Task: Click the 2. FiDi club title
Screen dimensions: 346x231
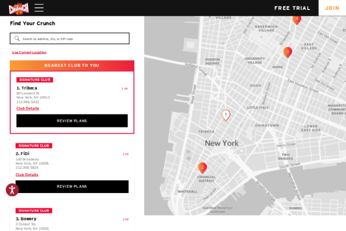Action: click(23, 154)
